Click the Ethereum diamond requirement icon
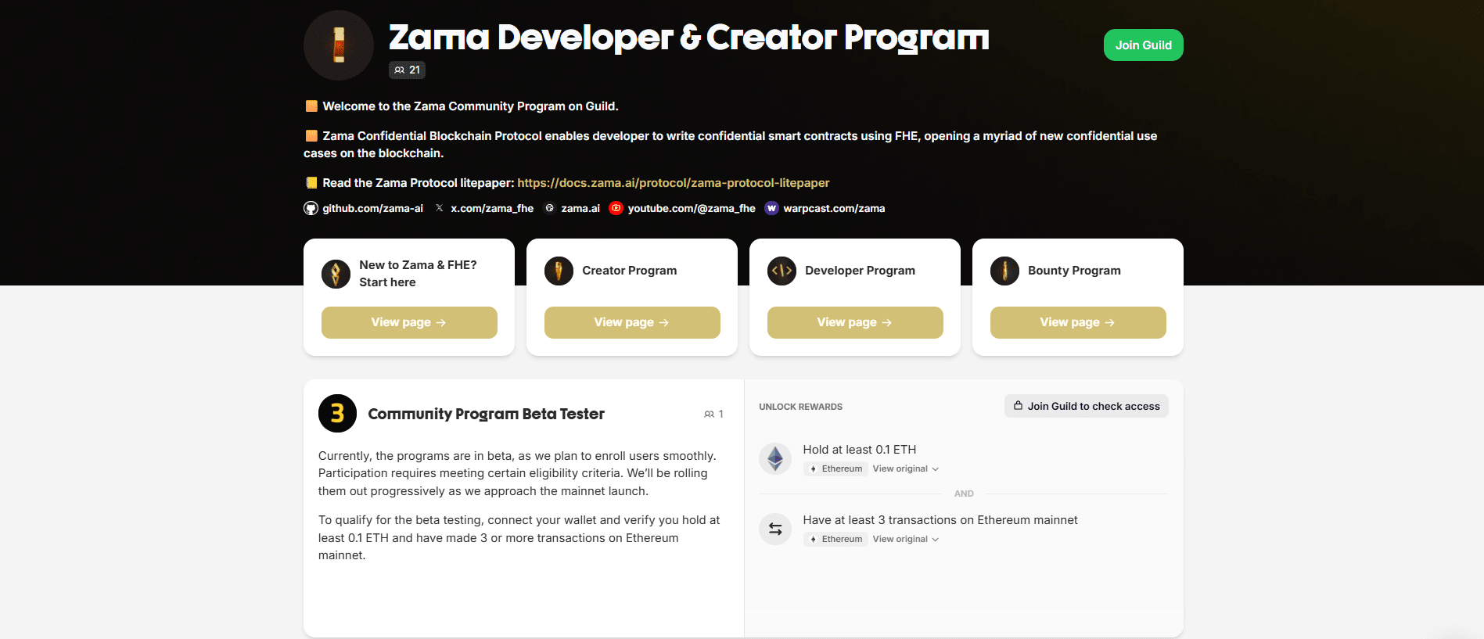The height and width of the screenshot is (639, 1484). coord(775,458)
